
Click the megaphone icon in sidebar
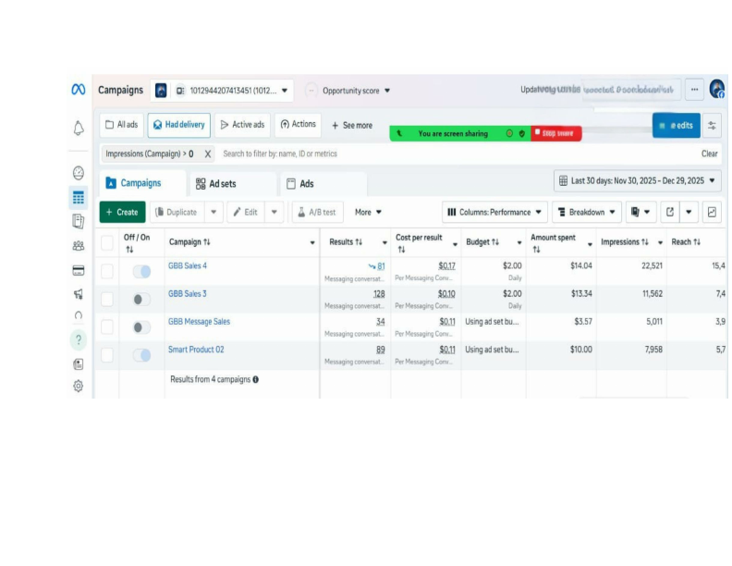click(79, 294)
